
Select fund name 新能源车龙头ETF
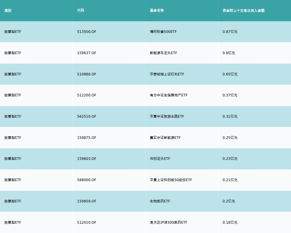[x=164, y=53]
